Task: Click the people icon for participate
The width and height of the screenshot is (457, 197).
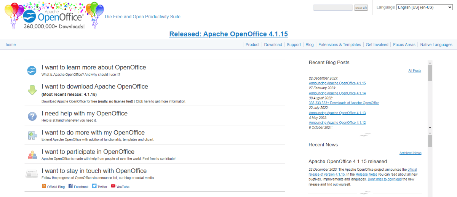Action: (x=32, y=155)
